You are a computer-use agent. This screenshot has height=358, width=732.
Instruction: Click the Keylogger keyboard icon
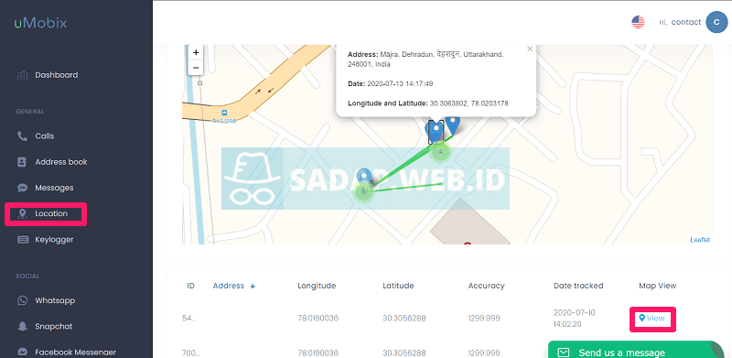click(22, 239)
